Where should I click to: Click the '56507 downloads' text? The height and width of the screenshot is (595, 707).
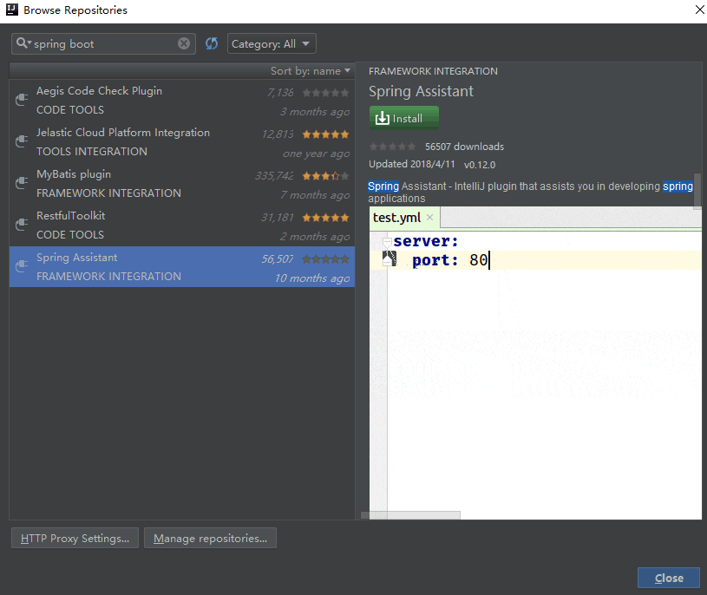[464, 147]
